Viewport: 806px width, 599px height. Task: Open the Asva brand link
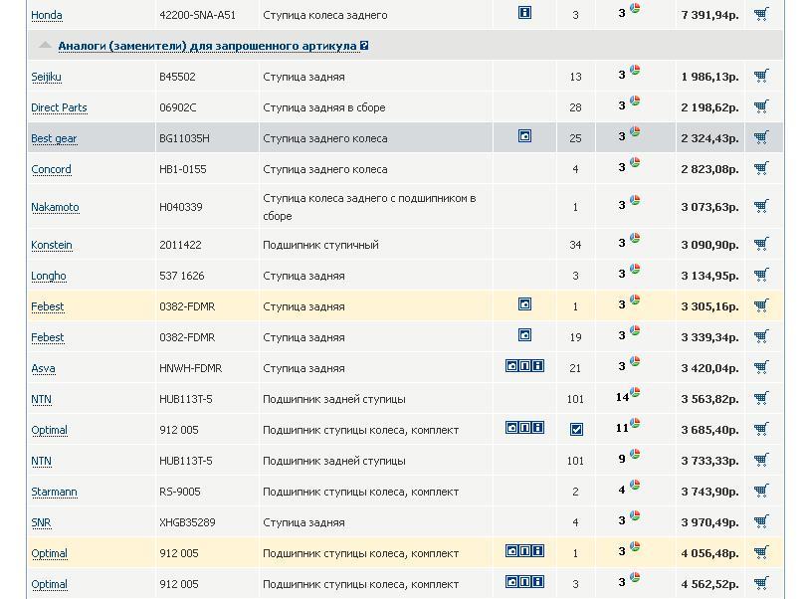point(43,369)
